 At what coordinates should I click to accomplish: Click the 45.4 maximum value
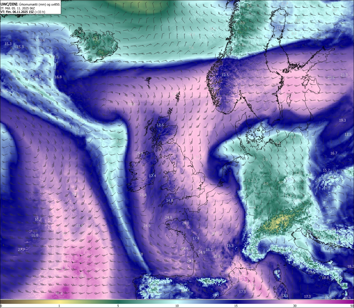59,294
